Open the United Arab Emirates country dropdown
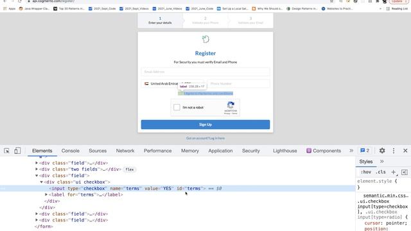The width and height of the screenshot is (411, 231). (x=172, y=83)
